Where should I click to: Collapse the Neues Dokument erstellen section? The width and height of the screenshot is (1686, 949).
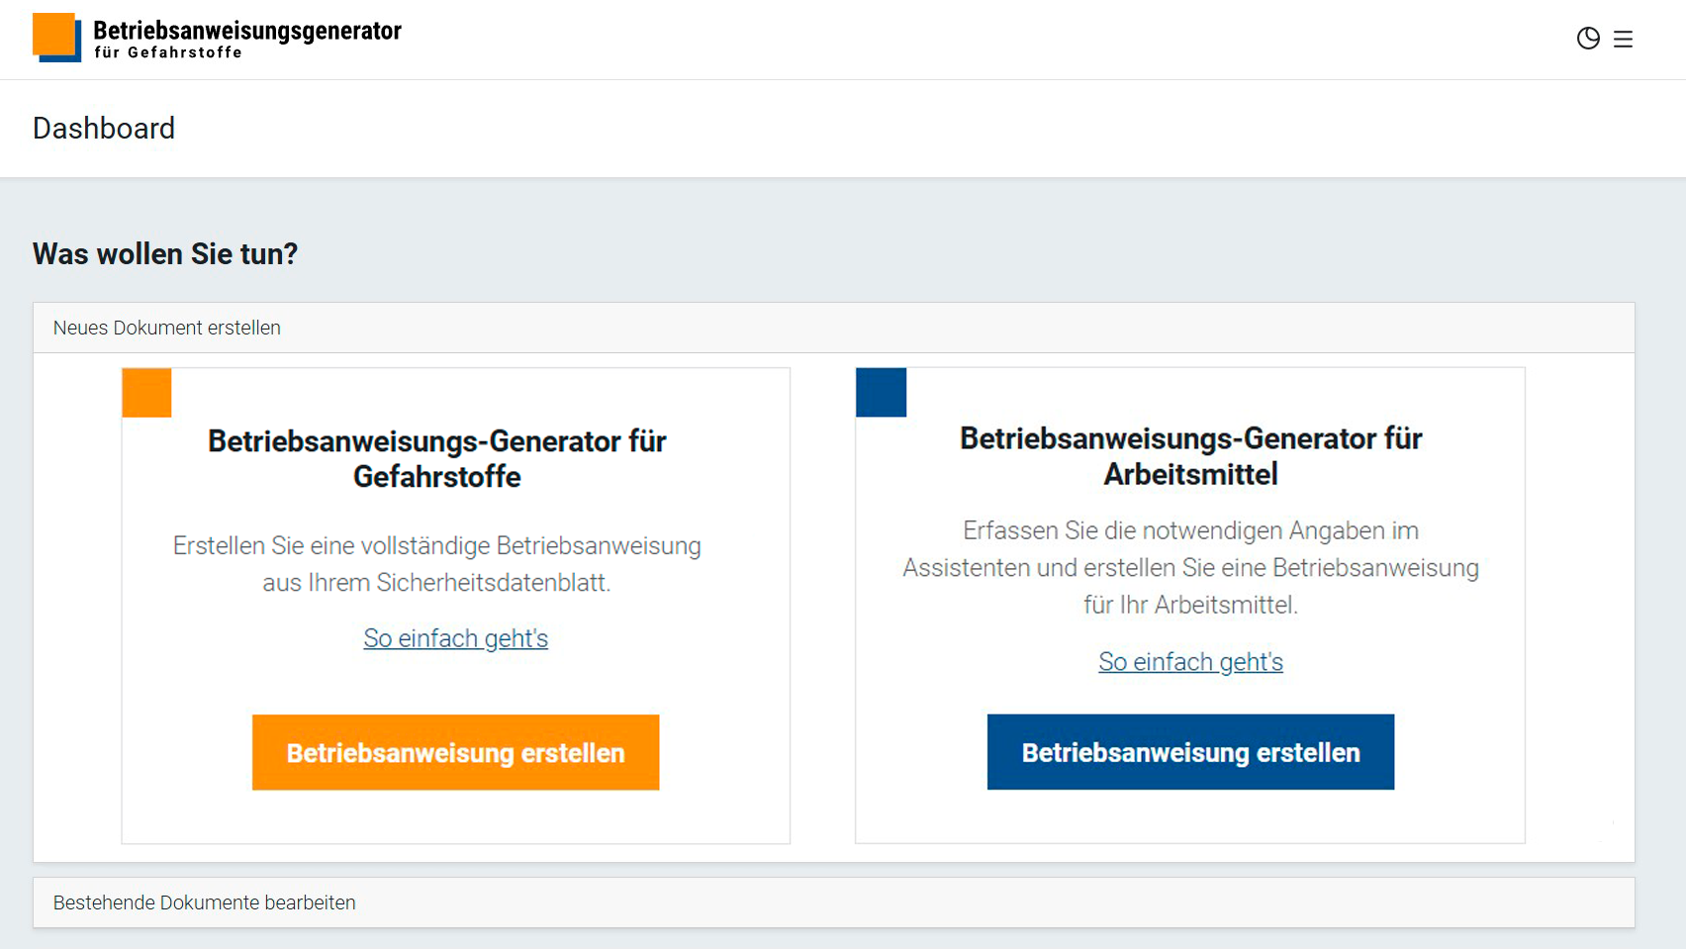point(833,328)
